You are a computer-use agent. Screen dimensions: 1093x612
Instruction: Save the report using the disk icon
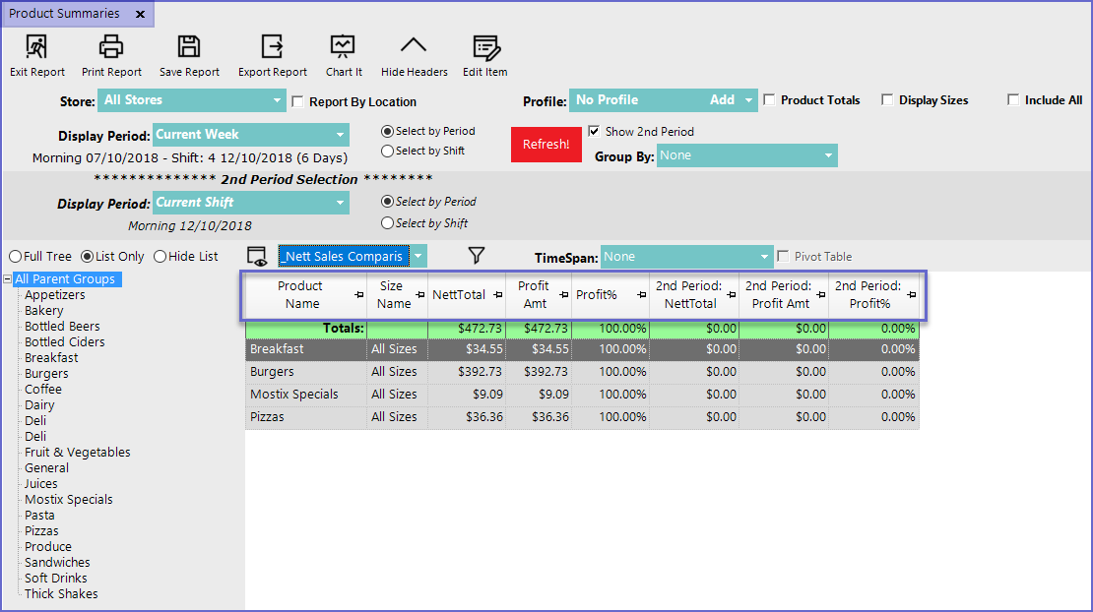pyautogui.click(x=189, y=46)
